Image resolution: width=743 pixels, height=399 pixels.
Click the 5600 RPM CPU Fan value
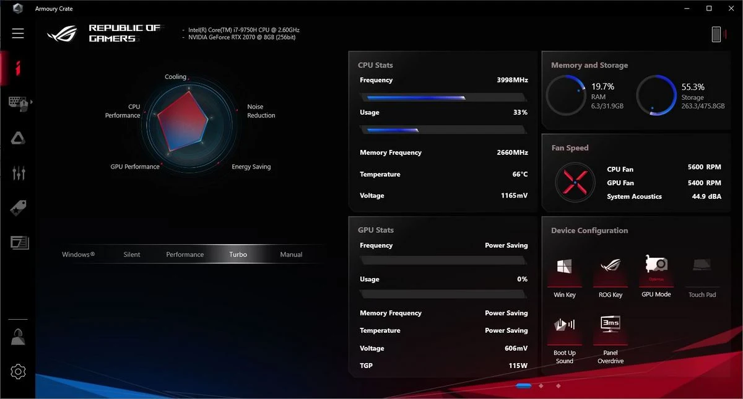pos(705,167)
